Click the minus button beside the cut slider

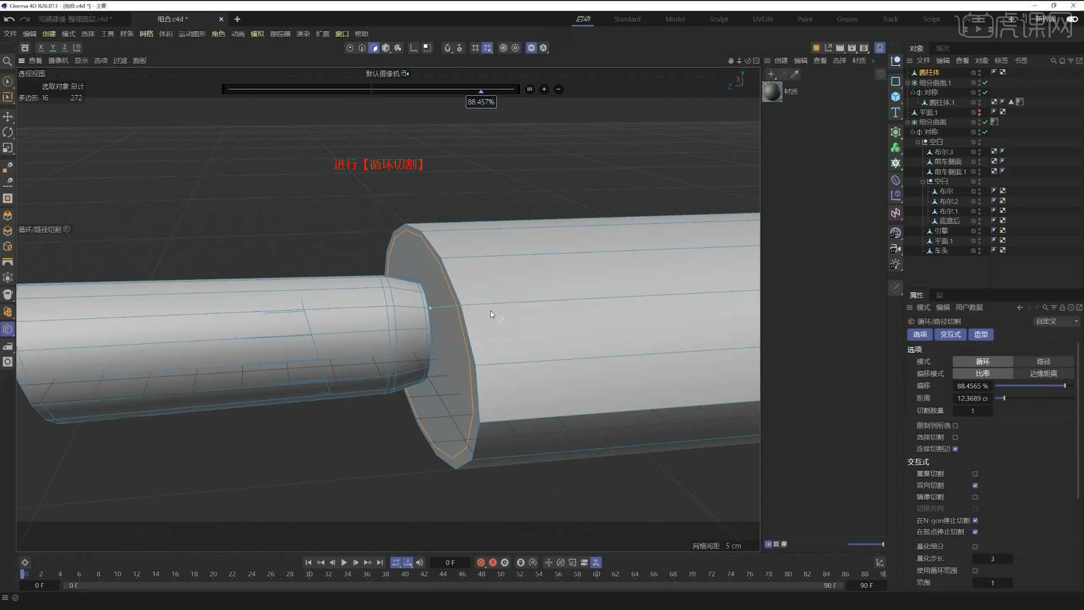558,89
